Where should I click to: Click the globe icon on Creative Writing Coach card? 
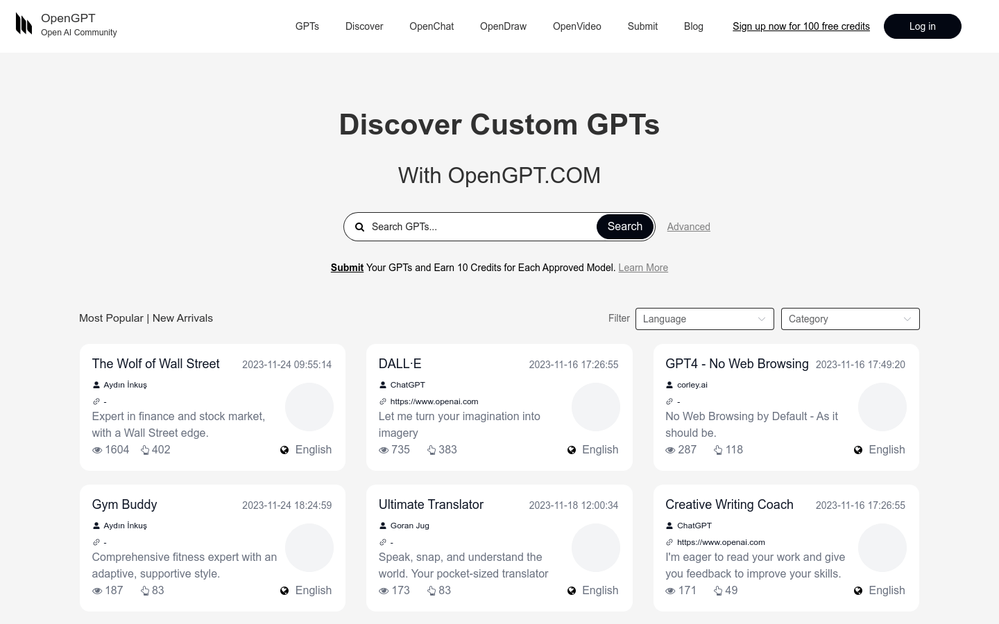coord(858,591)
